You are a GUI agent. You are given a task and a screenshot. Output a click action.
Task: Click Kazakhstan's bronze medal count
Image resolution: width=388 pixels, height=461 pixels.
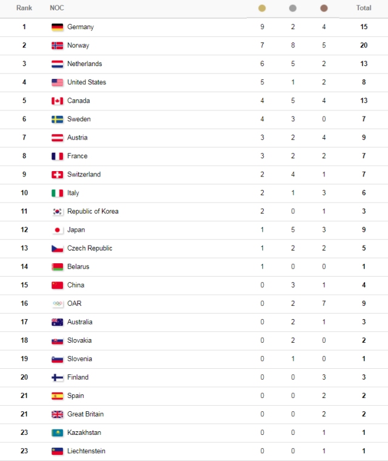324,432
